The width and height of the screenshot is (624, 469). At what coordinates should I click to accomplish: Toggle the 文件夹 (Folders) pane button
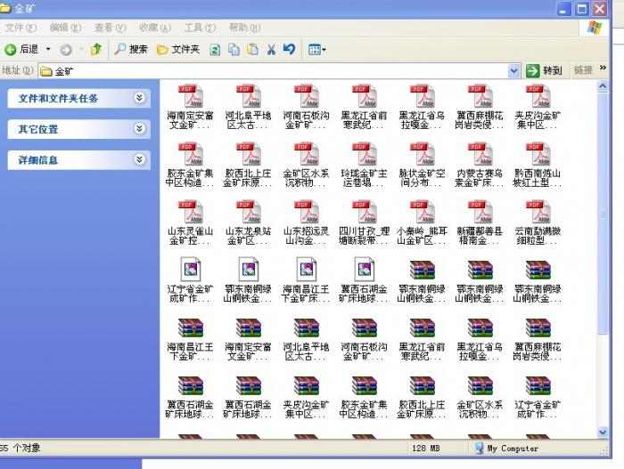178,49
